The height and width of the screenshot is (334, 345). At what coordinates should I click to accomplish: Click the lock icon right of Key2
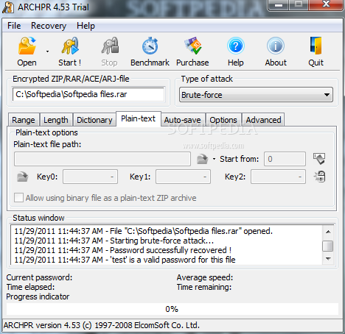point(319,177)
